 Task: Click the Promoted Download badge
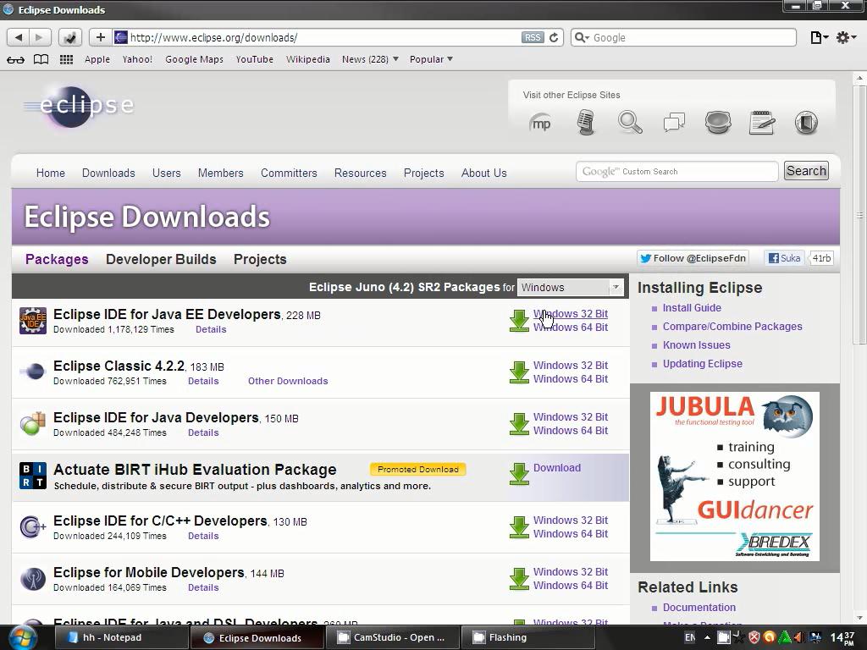pyautogui.click(x=418, y=469)
